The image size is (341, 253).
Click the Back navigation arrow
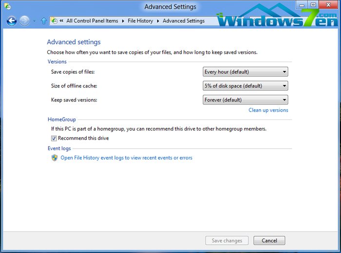coord(11,21)
